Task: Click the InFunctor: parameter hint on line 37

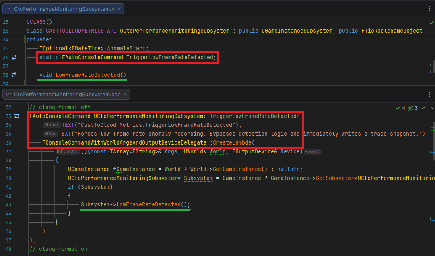Action: point(68,151)
